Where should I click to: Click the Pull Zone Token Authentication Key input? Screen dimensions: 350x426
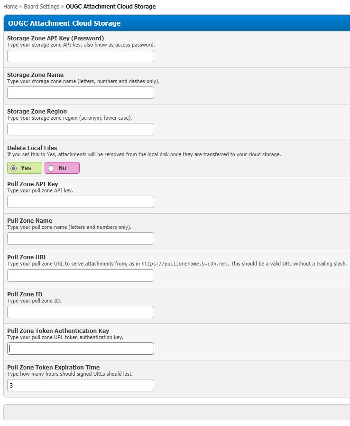(81, 349)
